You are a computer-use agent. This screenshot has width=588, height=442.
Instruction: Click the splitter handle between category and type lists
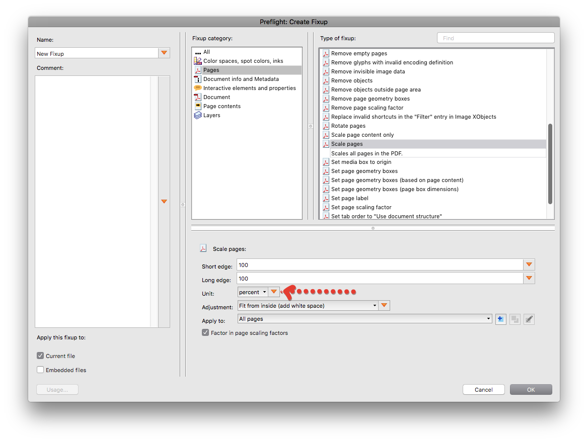coord(311,126)
